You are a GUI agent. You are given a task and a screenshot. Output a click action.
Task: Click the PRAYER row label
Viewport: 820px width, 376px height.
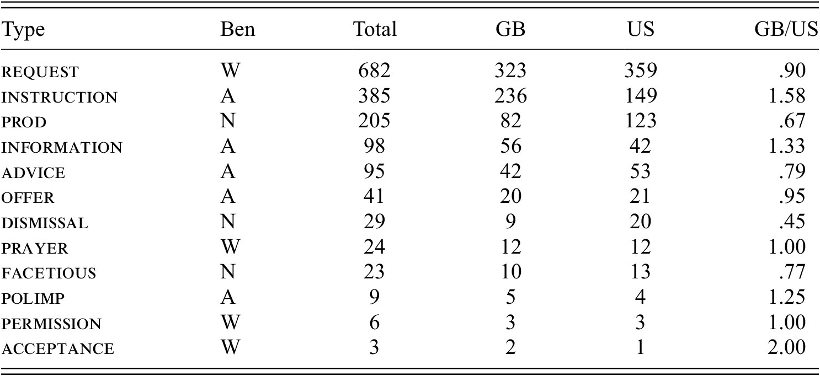click(x=35, y=249)
